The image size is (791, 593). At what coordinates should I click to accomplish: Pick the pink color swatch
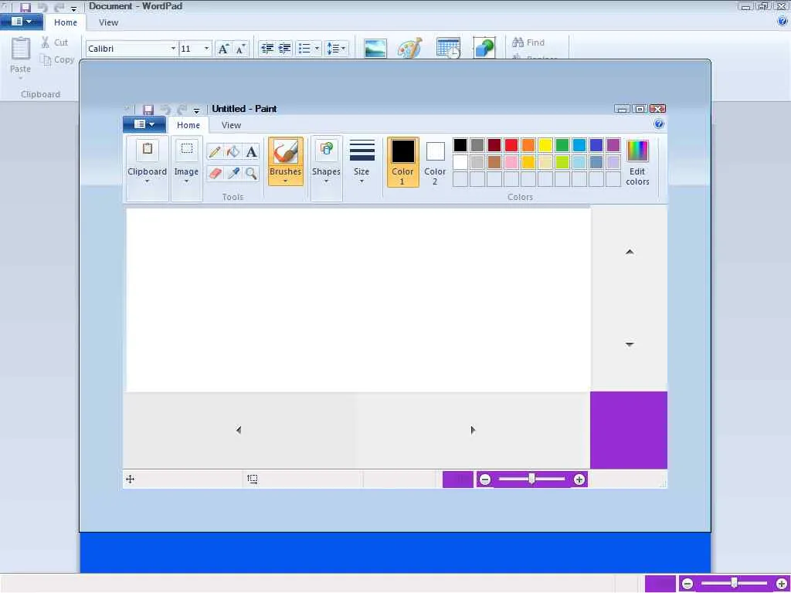pos(511,162)
